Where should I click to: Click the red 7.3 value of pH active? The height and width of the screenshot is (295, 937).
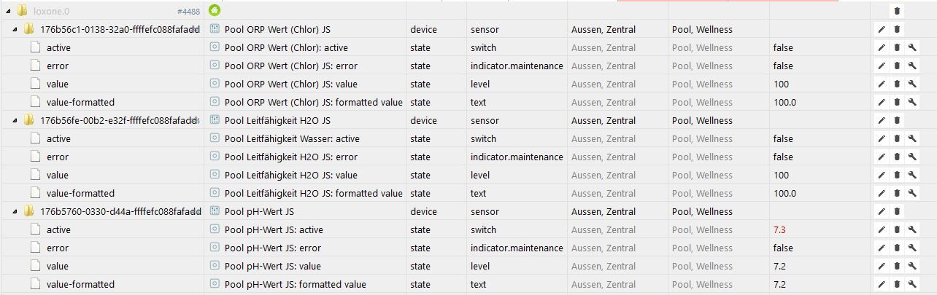pyautogui.click(x=779, y=229)
